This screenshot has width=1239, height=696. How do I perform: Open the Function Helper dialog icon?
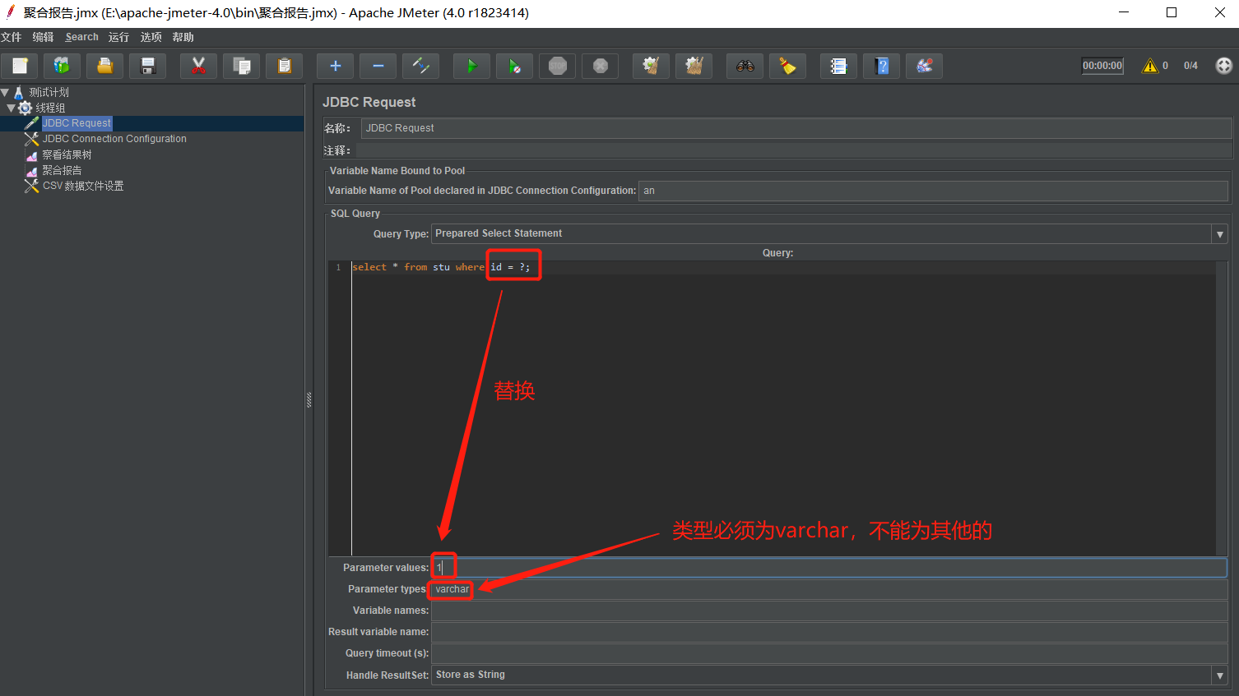[x=838, y=66]
